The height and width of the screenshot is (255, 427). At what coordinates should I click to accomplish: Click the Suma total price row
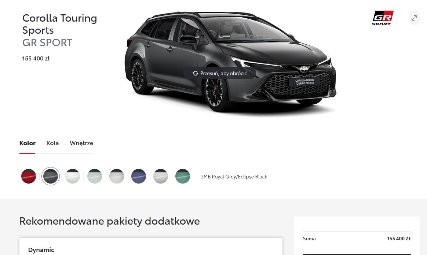click(357, 239)
